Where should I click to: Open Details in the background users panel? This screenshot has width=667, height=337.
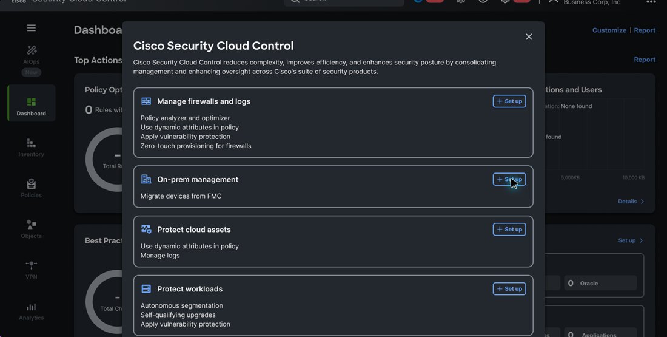click(631, 202)
